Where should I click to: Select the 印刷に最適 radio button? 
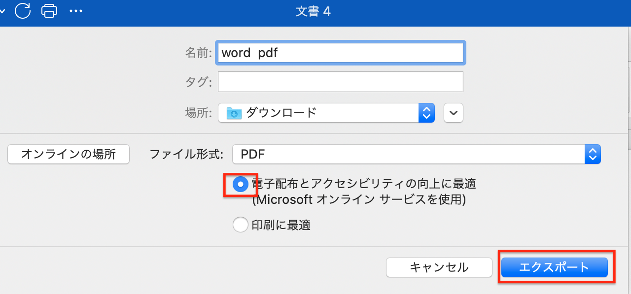(241, 225)
